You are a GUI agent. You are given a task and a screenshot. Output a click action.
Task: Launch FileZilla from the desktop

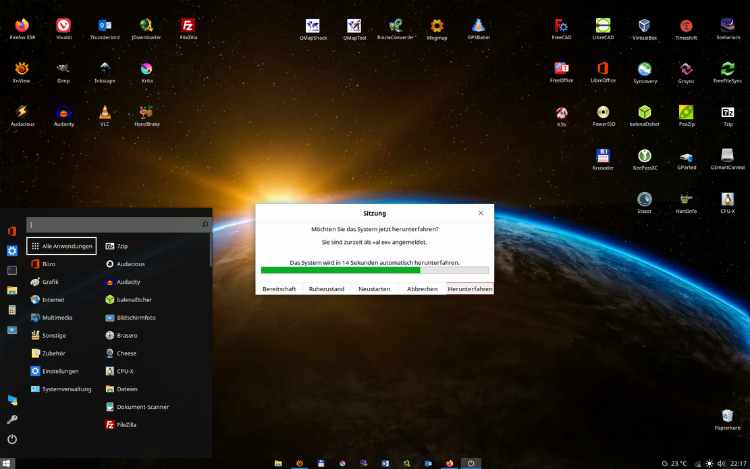click(188, 26)
